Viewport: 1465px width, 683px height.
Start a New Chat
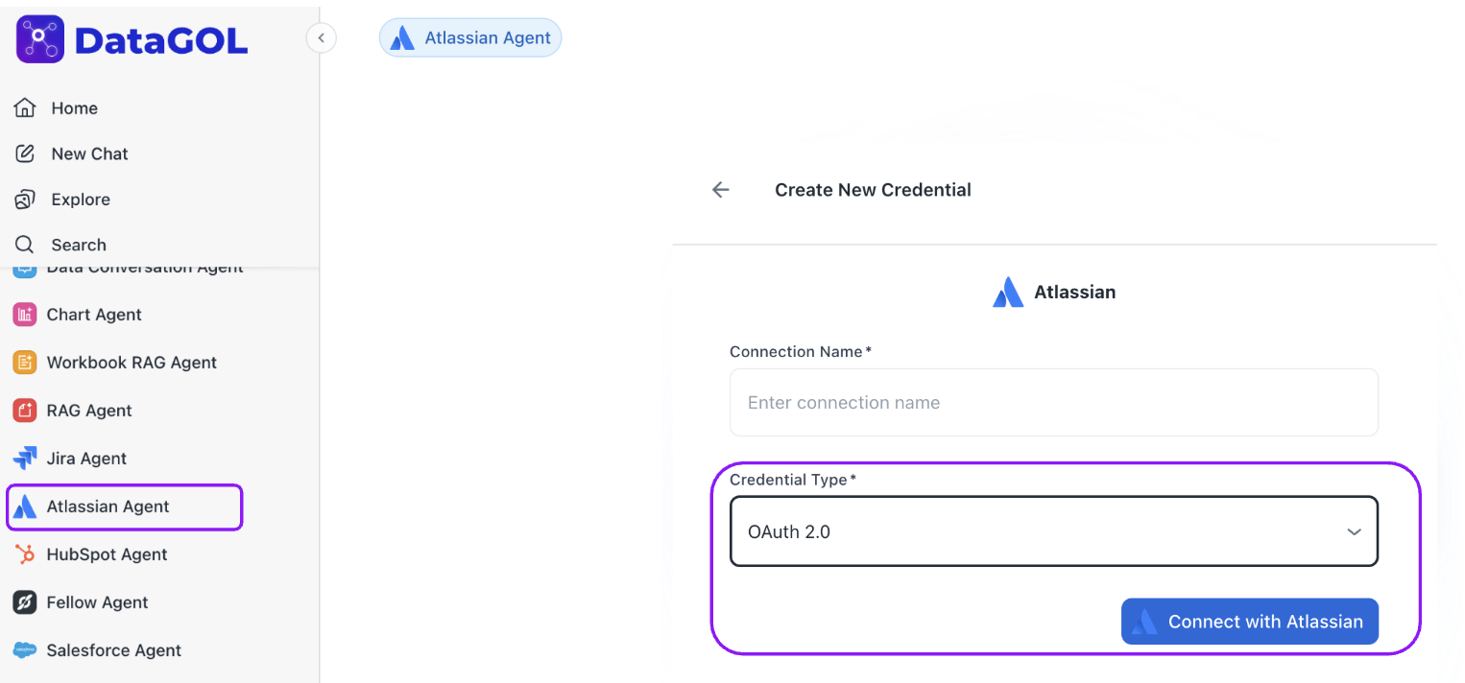(89, 153)
